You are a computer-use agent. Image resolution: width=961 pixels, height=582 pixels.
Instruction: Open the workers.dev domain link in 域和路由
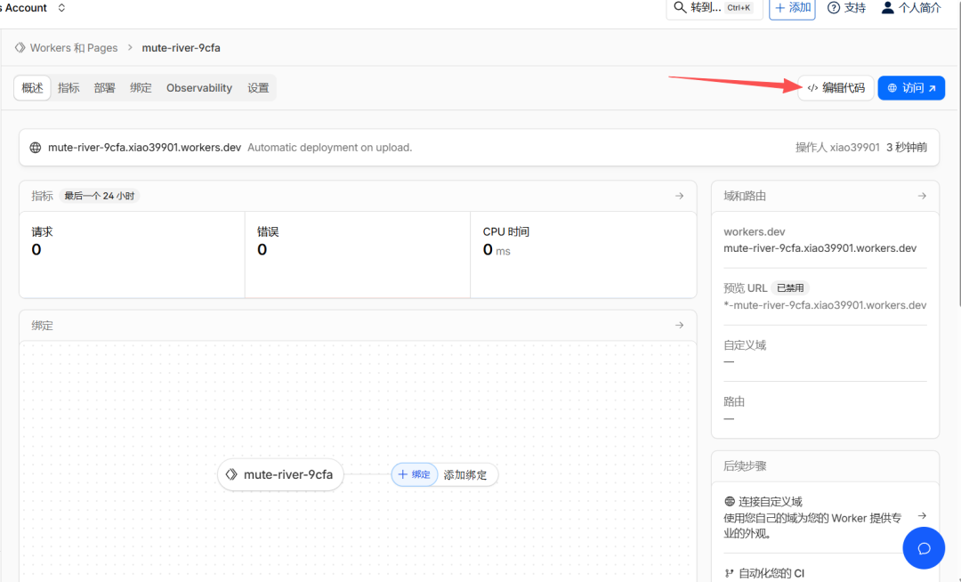(x=820, y=248)
